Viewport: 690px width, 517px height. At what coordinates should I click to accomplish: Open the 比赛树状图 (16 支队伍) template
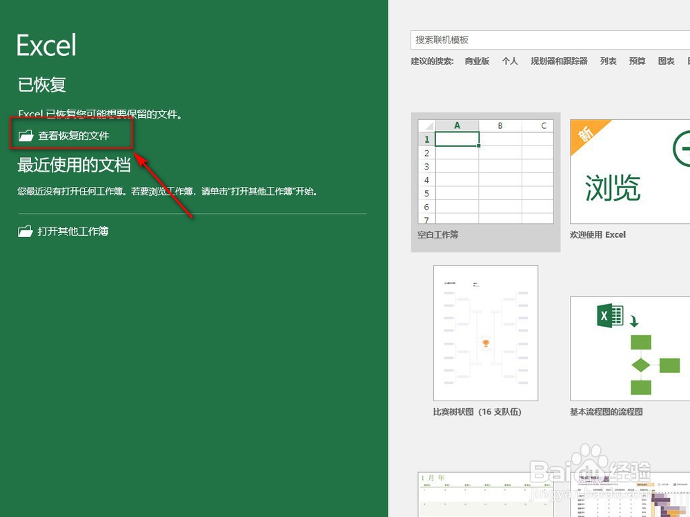[x=485, y=333]
